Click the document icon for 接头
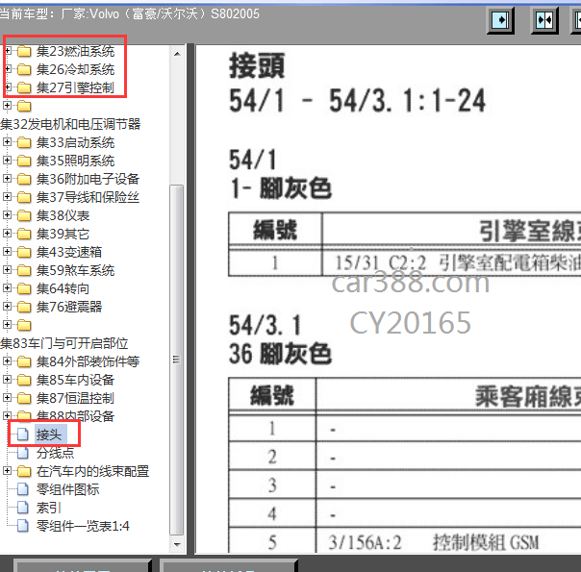The width and height of the screenshot is (581, 572). point(22,435)
